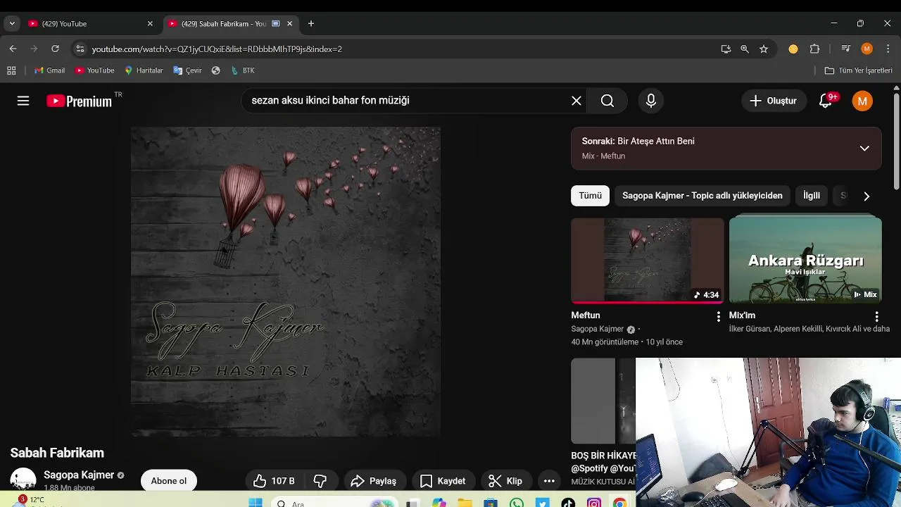Go back to the previous page
This screenshot has width=901, height=507.
pyautogui.click(x=13, y=49)
